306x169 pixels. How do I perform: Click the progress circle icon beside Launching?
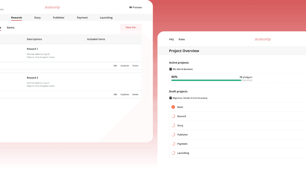pos(173,153)
